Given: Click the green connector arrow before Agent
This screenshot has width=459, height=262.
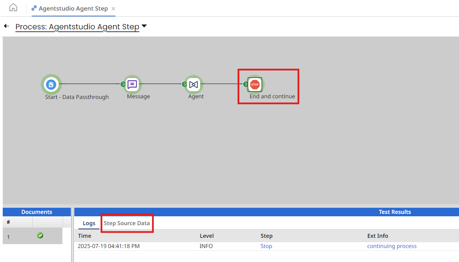Looking at the screenshot, I should pyautogui.click(x=184, y=84).
